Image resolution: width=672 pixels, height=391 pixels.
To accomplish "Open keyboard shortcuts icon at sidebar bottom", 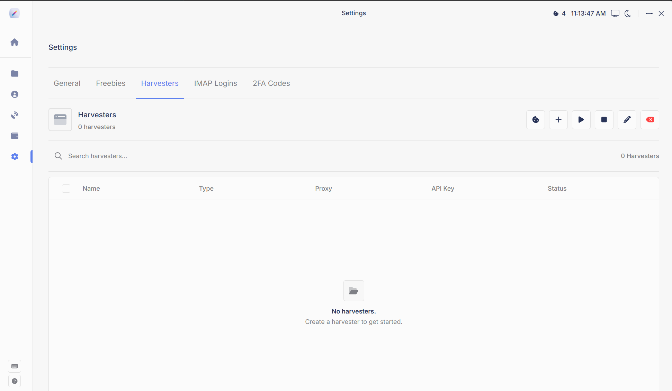I will click(x=15, y=366).
